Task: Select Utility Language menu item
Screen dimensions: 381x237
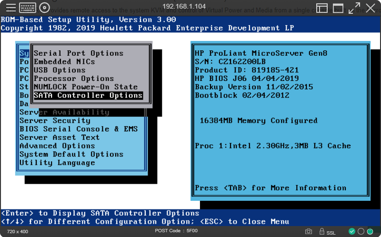Action: (x=57, y=163)
